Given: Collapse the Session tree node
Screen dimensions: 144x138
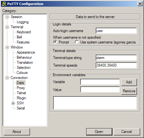Looking at the screenshot, I should [x=7, y=17].
